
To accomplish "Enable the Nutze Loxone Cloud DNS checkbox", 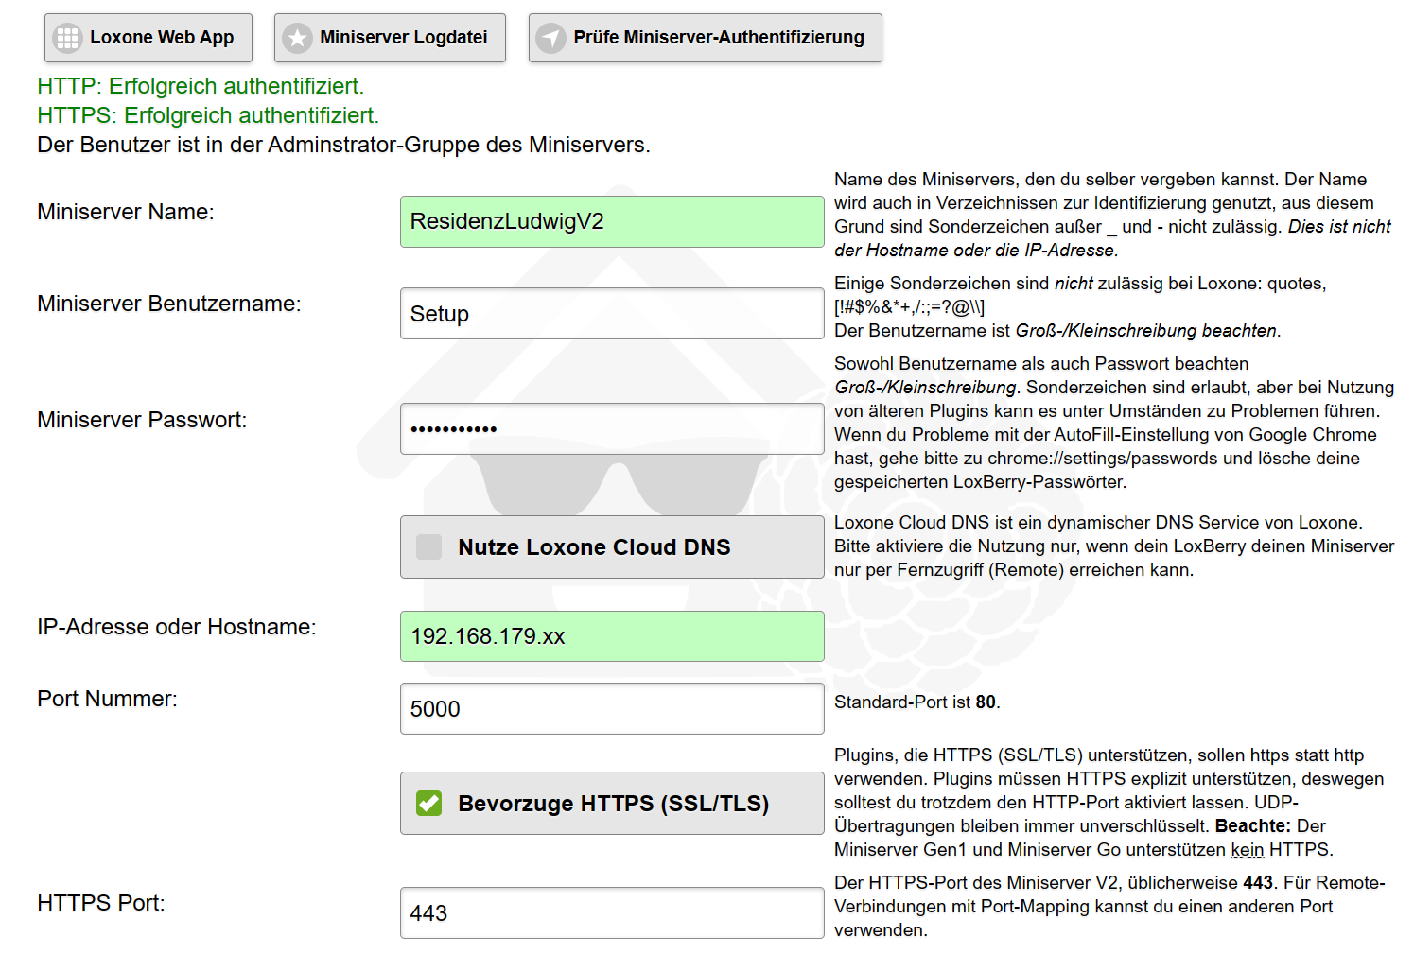I will (x=429, y=547).
